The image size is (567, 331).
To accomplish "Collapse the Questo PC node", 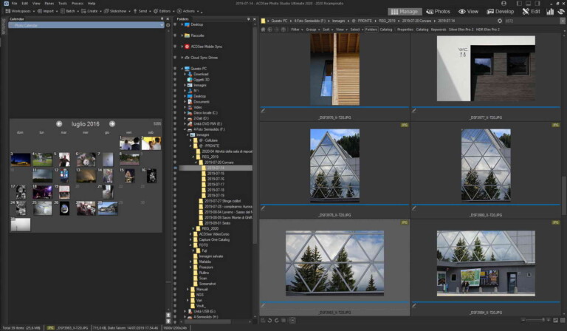I will tap(182, 69).
